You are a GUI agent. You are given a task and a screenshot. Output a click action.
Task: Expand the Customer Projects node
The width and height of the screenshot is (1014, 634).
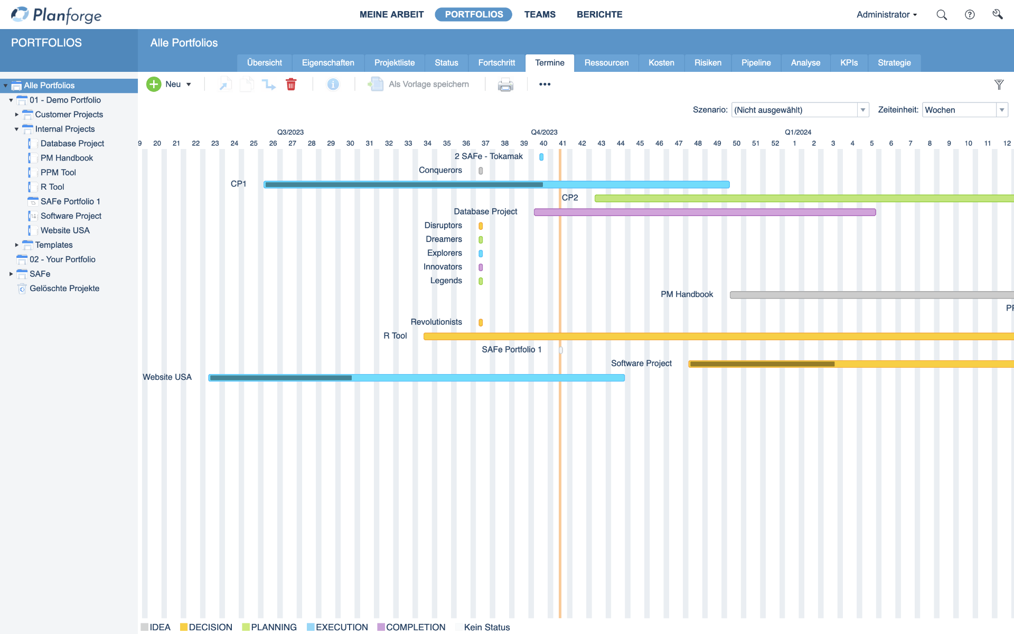(16, 115)
